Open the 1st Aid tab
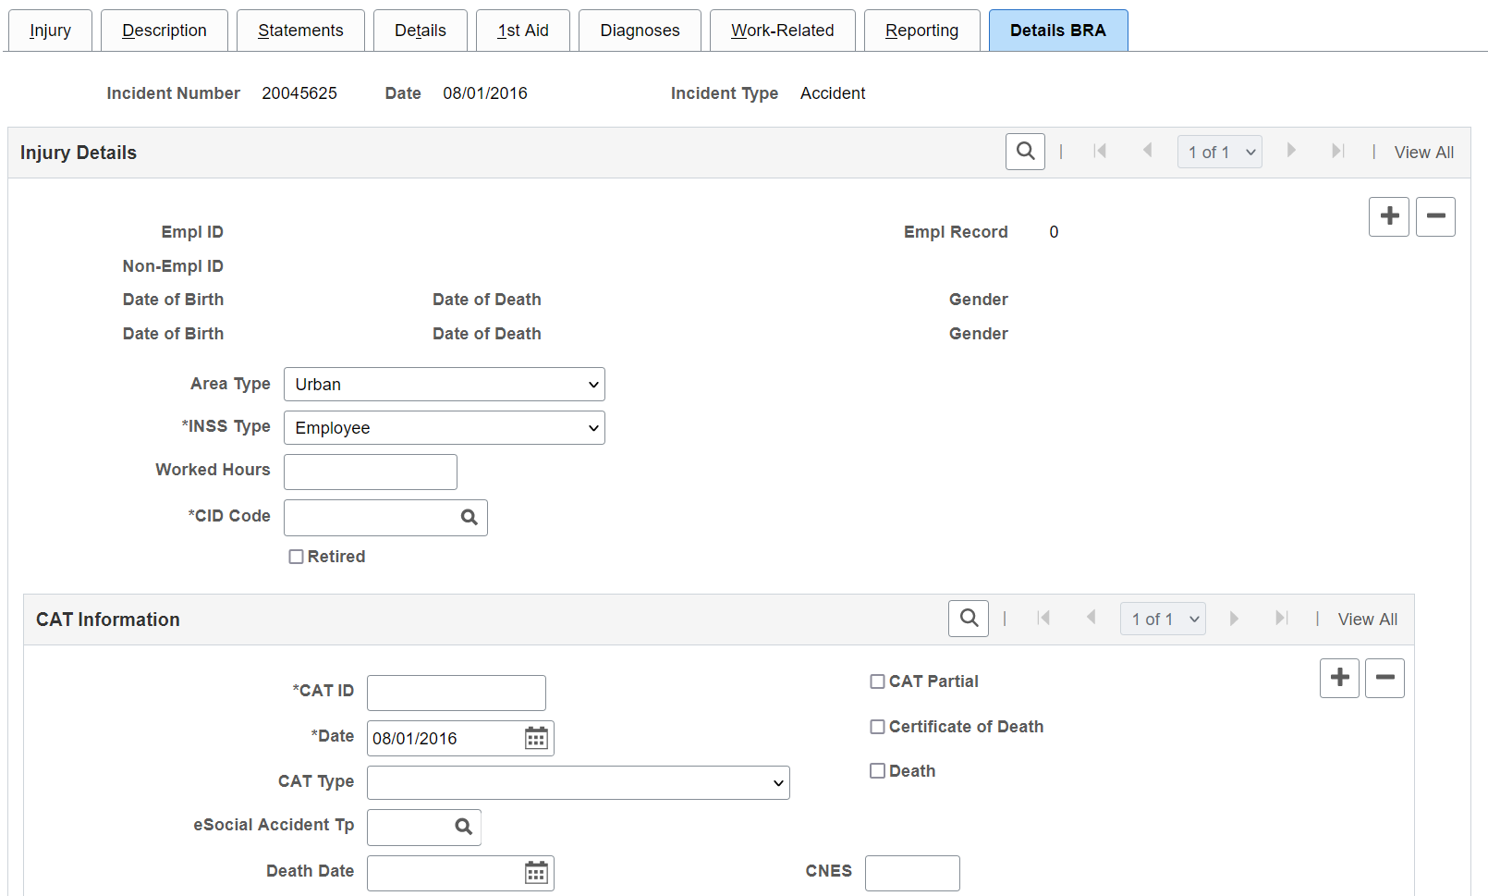Image resolution: width=1488 pixels, height=896 pixels. pos(523,31)
